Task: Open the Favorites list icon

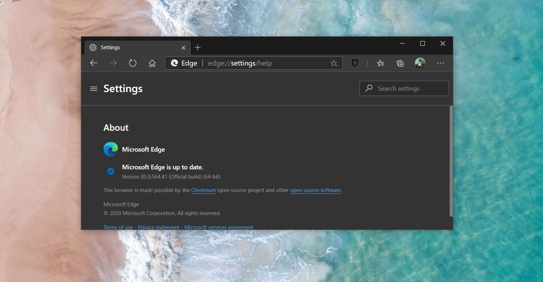Action: click(380, 63)
